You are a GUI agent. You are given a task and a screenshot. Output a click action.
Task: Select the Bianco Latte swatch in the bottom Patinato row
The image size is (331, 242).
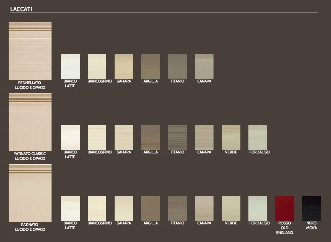coord(70,208)
